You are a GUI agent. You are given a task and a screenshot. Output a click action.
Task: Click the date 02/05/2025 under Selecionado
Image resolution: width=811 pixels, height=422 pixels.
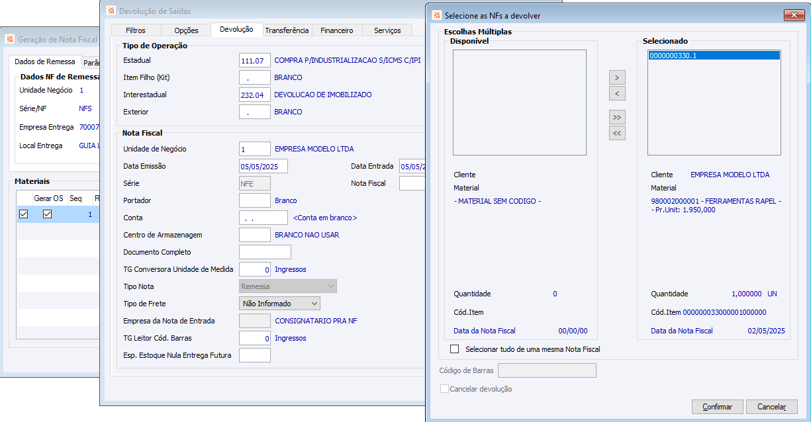766,331
